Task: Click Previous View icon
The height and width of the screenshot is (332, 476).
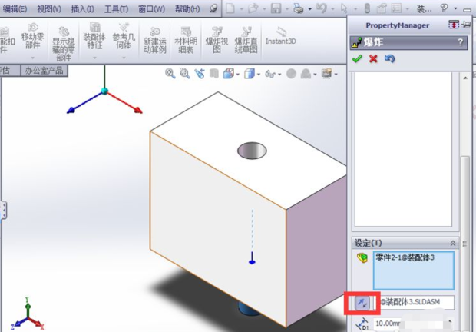Action: coord(200,74)
